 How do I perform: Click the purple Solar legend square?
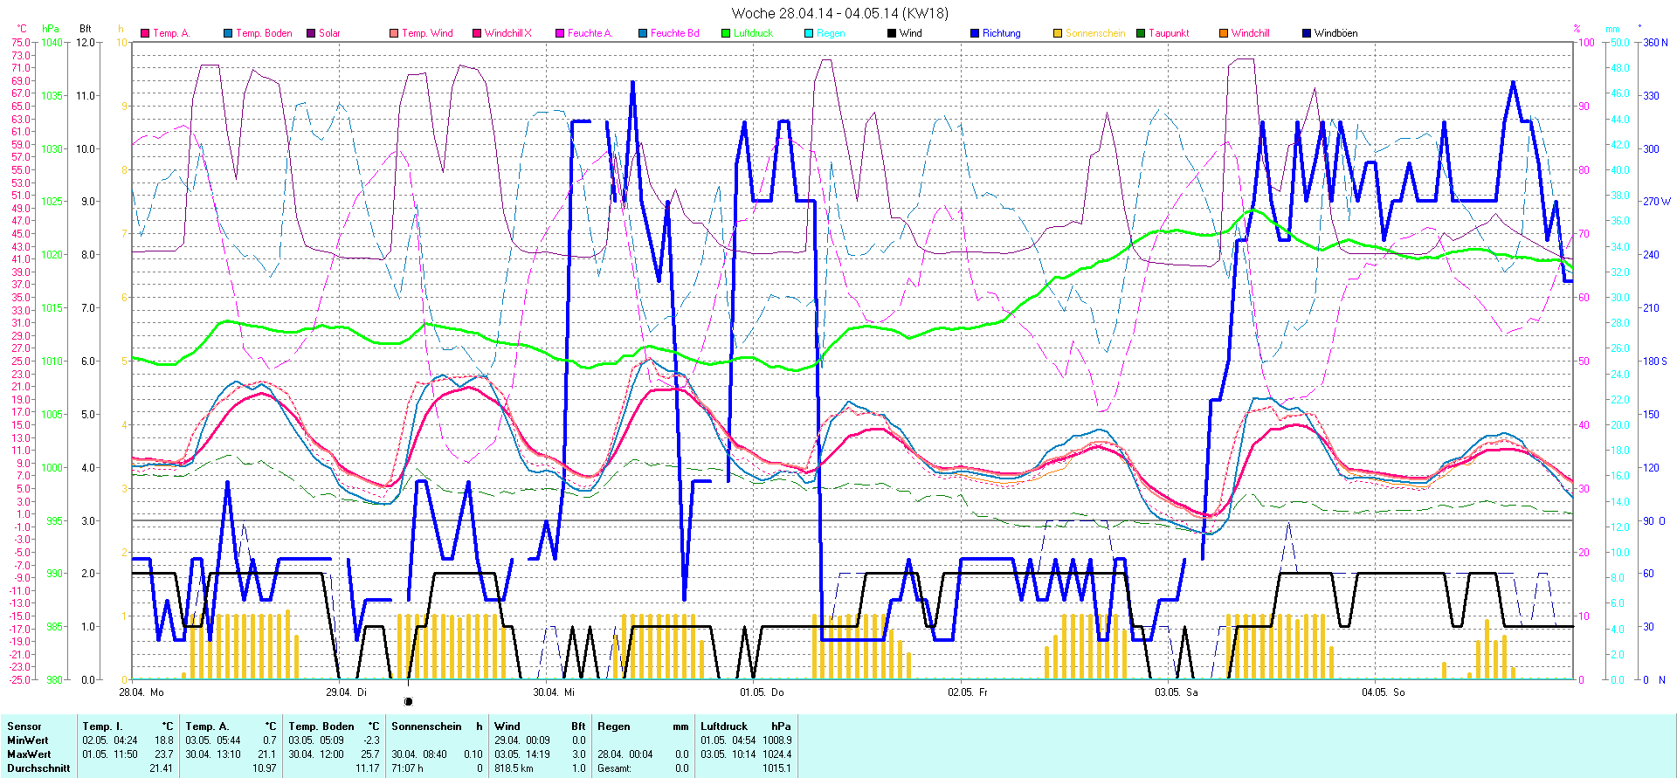pyautogui.click(x=311, y=33)
